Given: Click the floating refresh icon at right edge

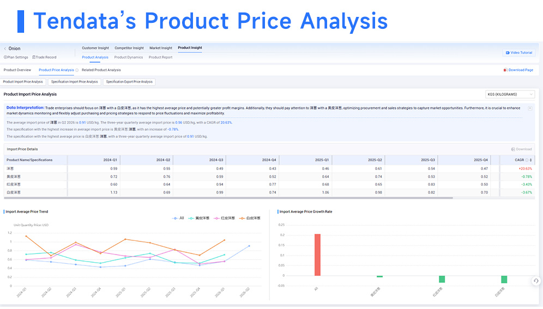Looking at the screenshot, I should [x=536, y=281].
